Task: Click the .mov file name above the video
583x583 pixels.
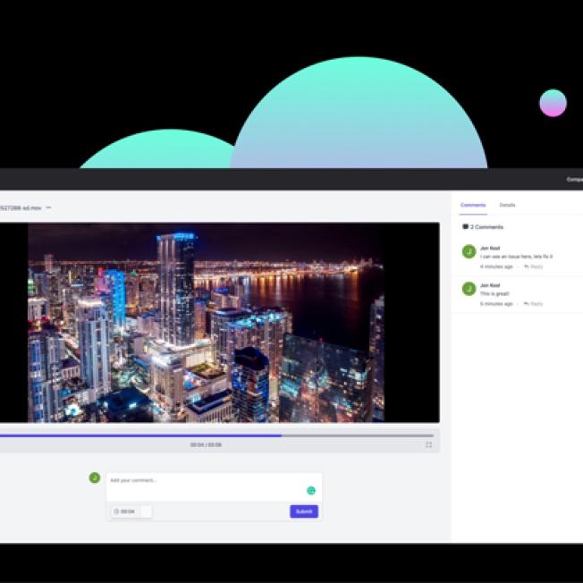Action: click(x=21, y=207)
